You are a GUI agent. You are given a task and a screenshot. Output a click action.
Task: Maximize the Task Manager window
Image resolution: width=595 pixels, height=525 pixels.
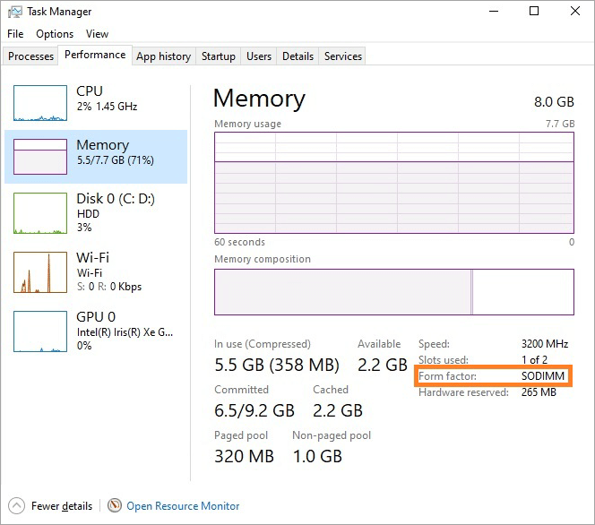(x=534, y=11)
